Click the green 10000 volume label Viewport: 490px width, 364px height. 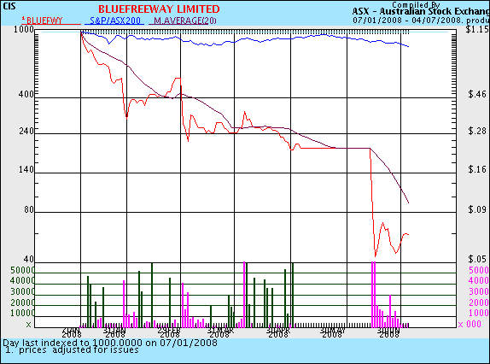[22, 313]
